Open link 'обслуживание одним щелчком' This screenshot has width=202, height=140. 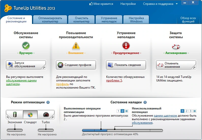21,82
